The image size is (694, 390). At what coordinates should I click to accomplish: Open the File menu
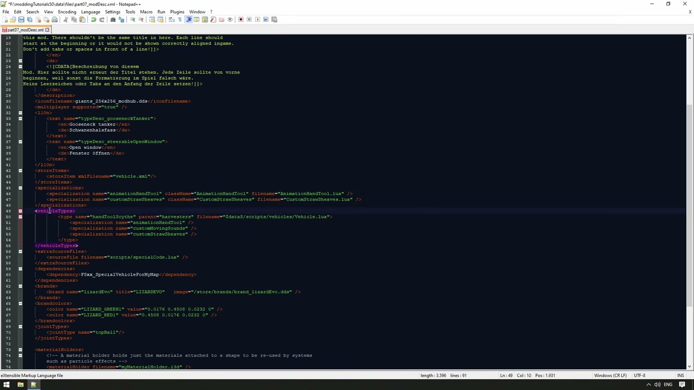coord(5,11)
